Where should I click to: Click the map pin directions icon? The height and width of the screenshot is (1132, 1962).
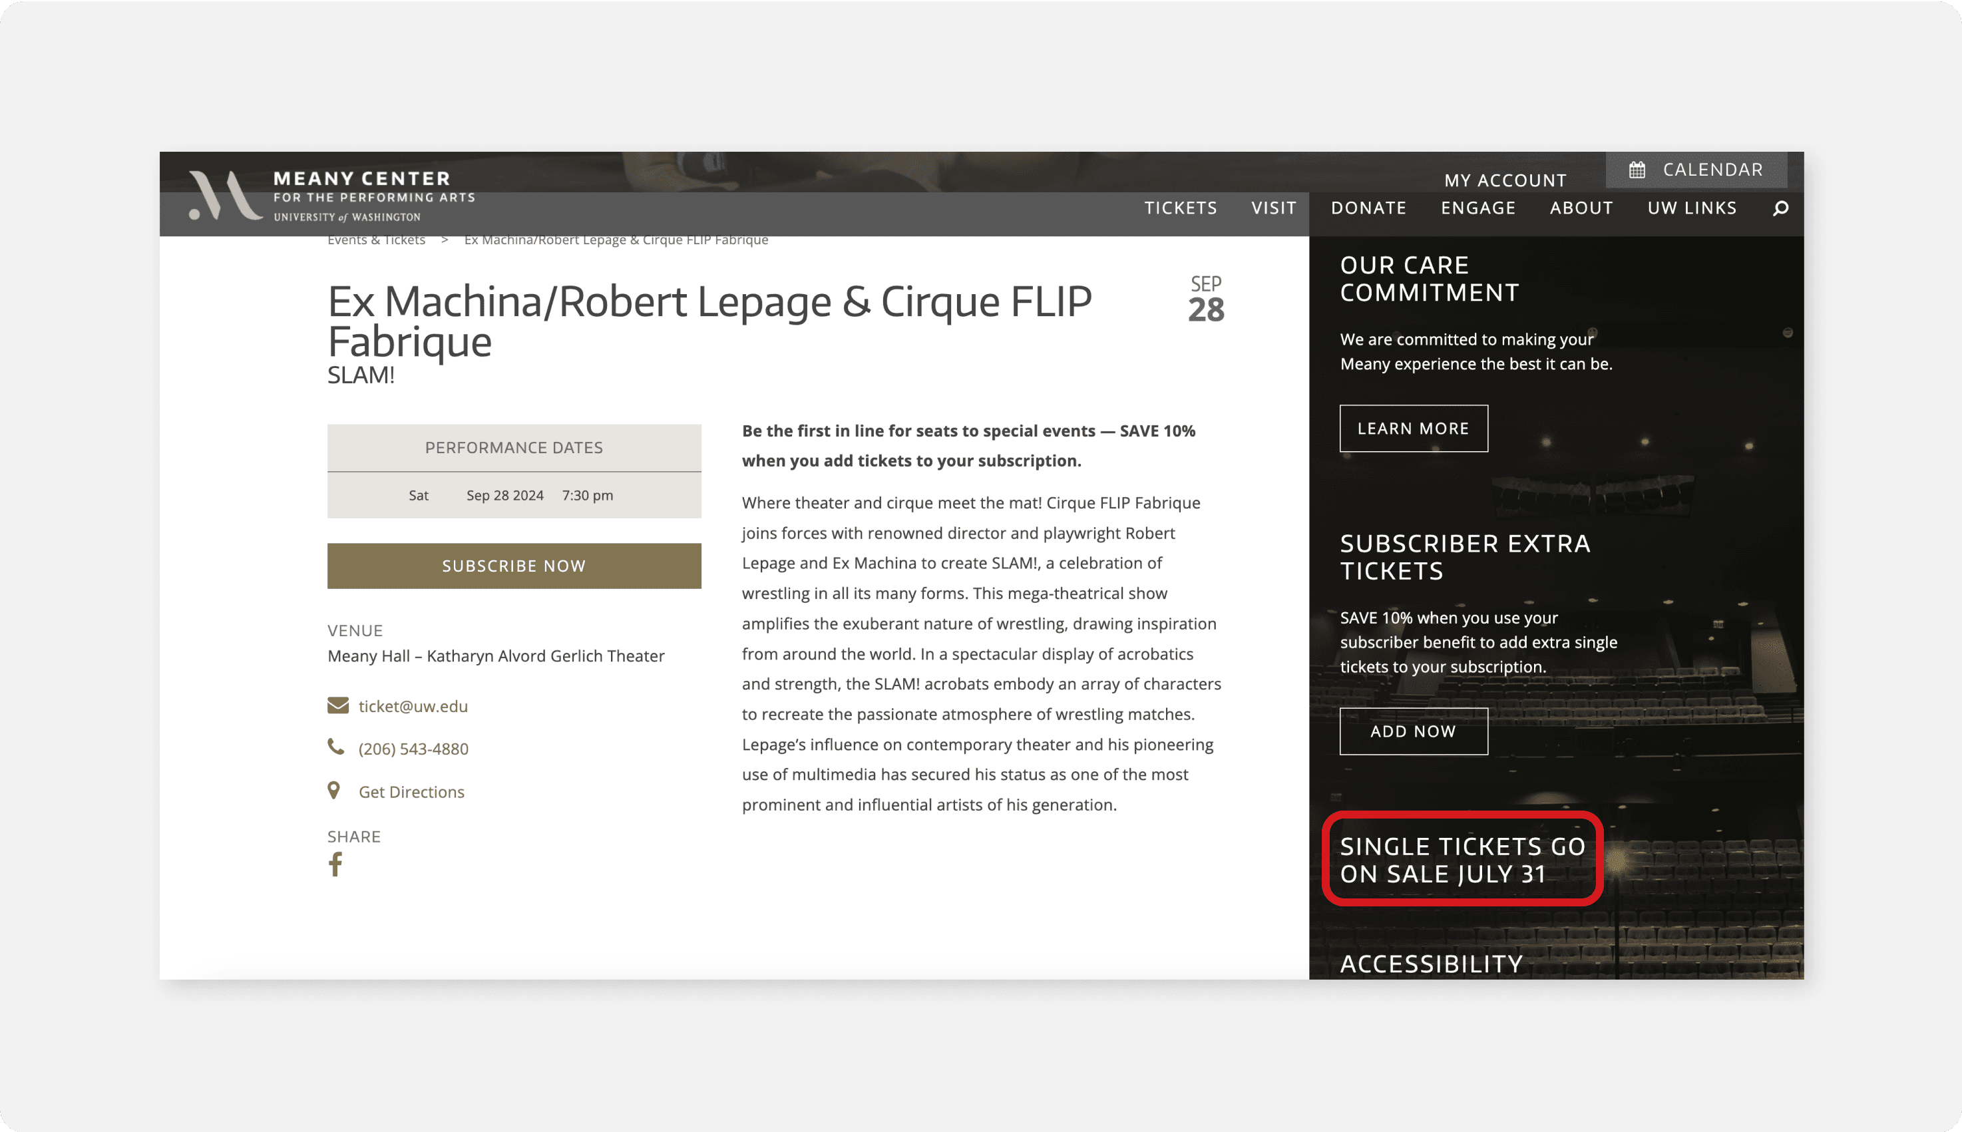point(334,791)
